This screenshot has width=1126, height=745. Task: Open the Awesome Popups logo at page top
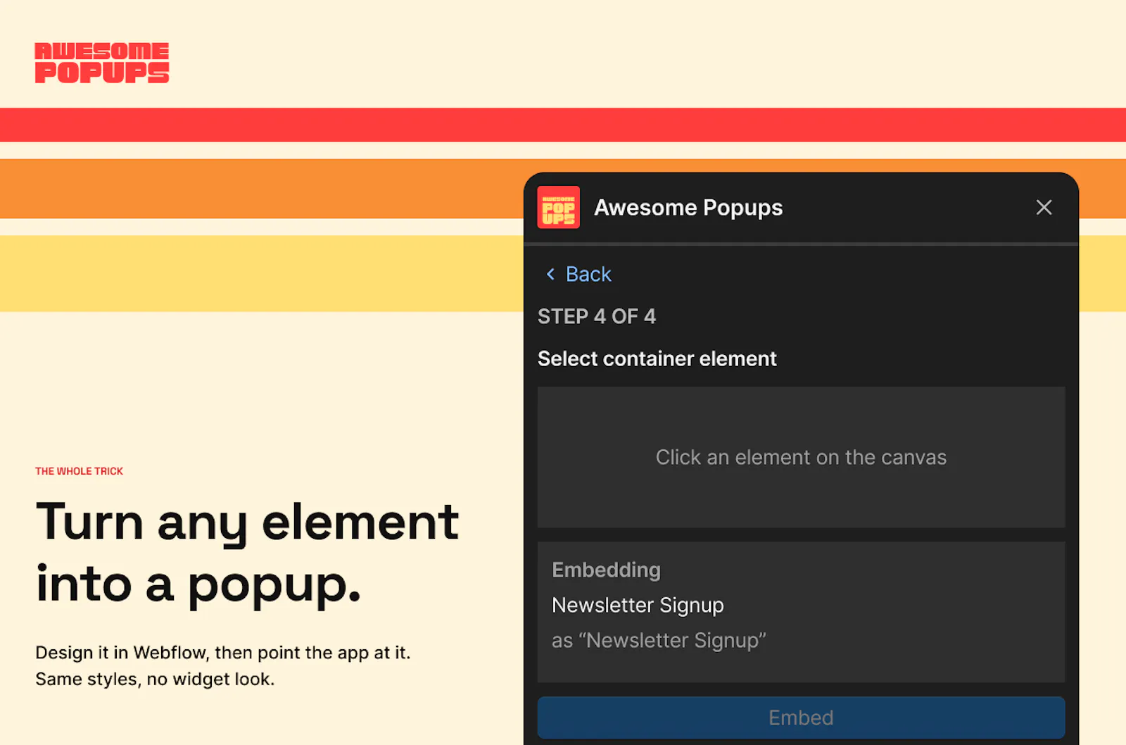[102, 63]
